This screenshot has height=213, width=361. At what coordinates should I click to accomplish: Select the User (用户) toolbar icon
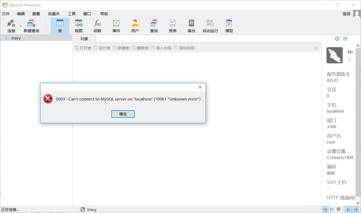(135, 26)
